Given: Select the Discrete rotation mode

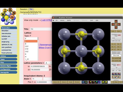Looking at the screenshot, I should point(116,55).
